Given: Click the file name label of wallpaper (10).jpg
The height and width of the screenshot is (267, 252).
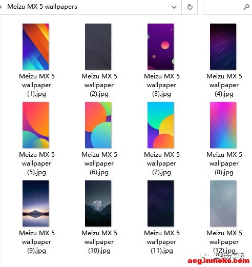Looking at the screenshot, I should pos(99,242).
